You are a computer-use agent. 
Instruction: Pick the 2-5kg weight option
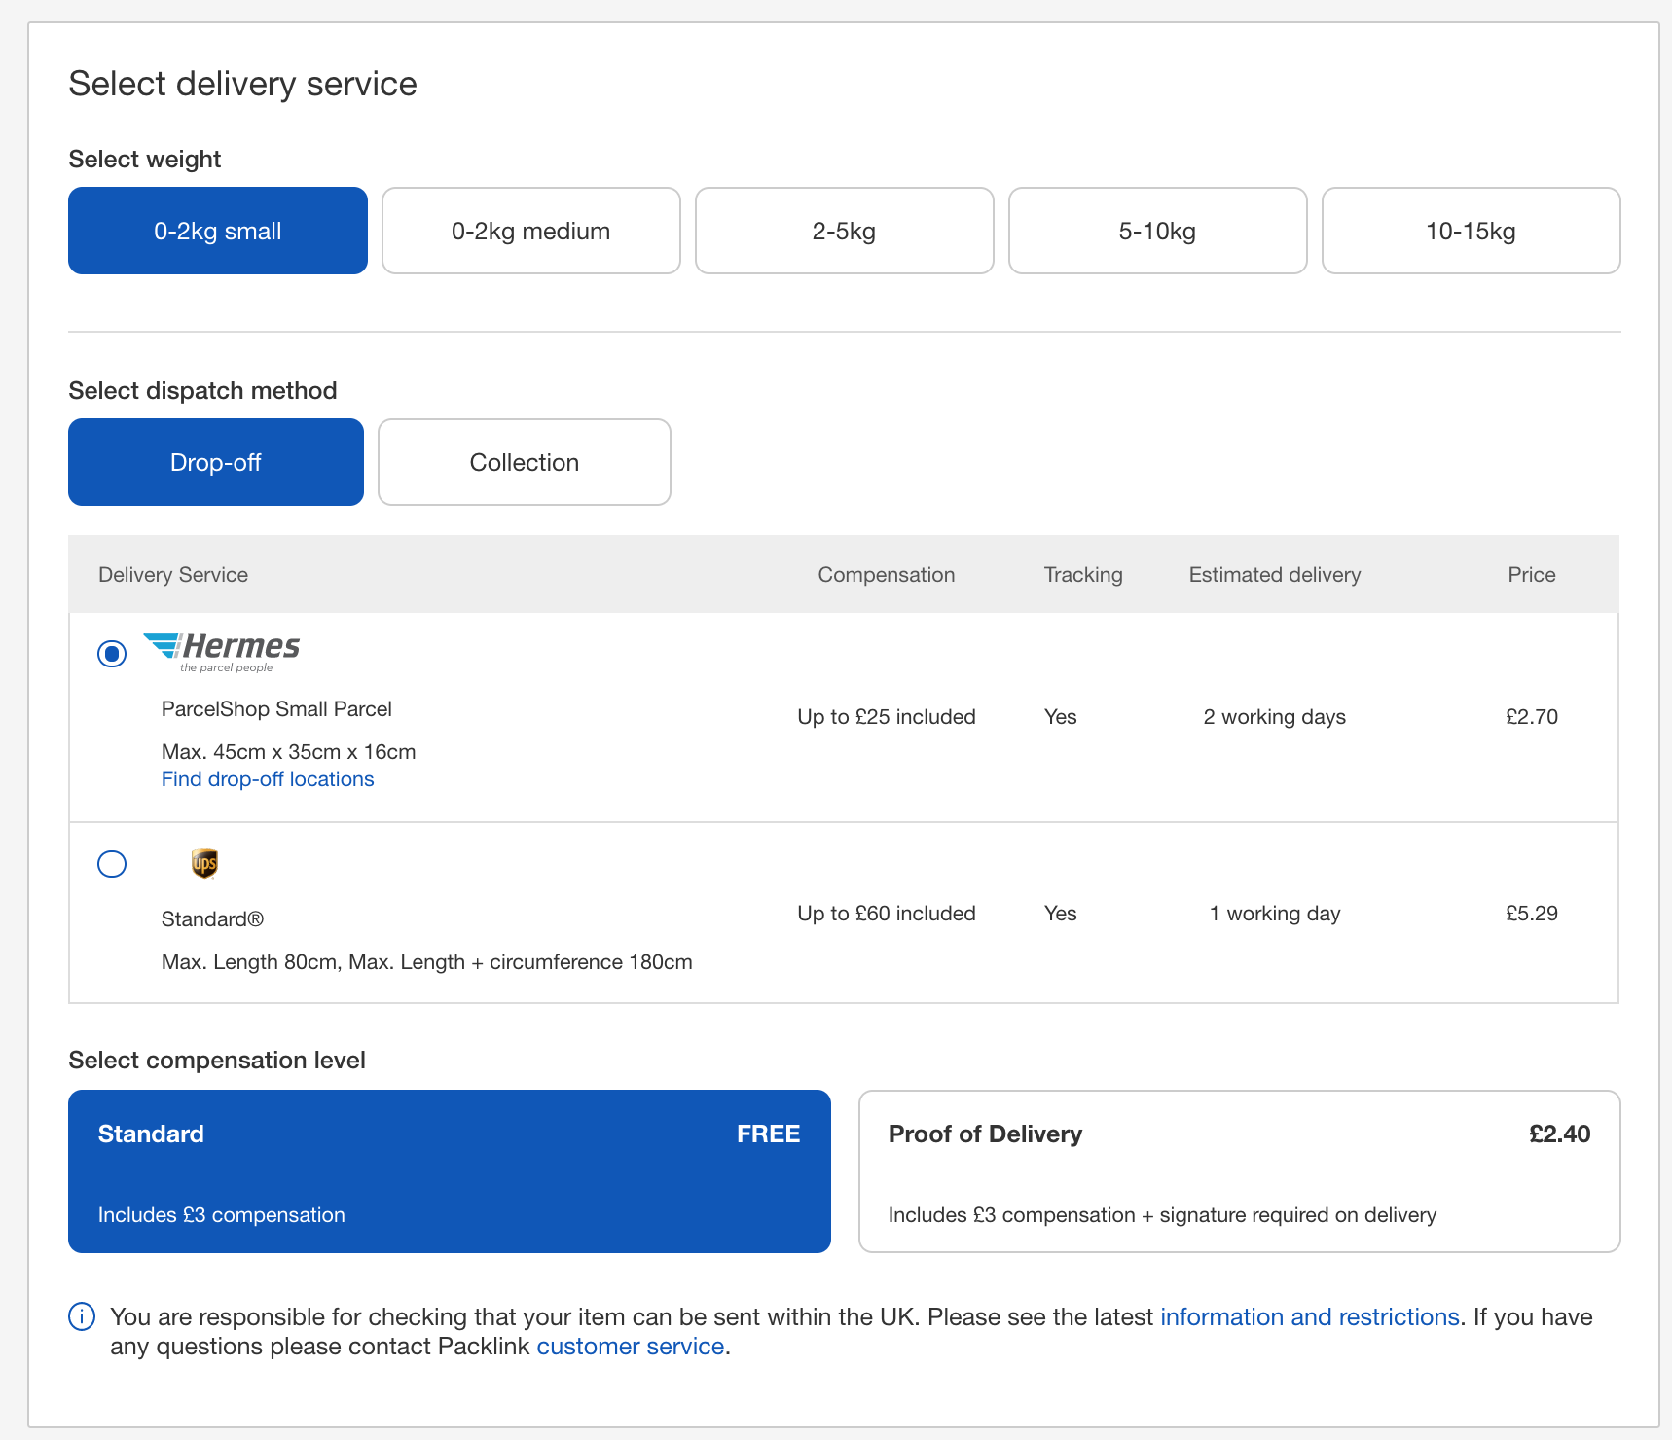[845, 231]
